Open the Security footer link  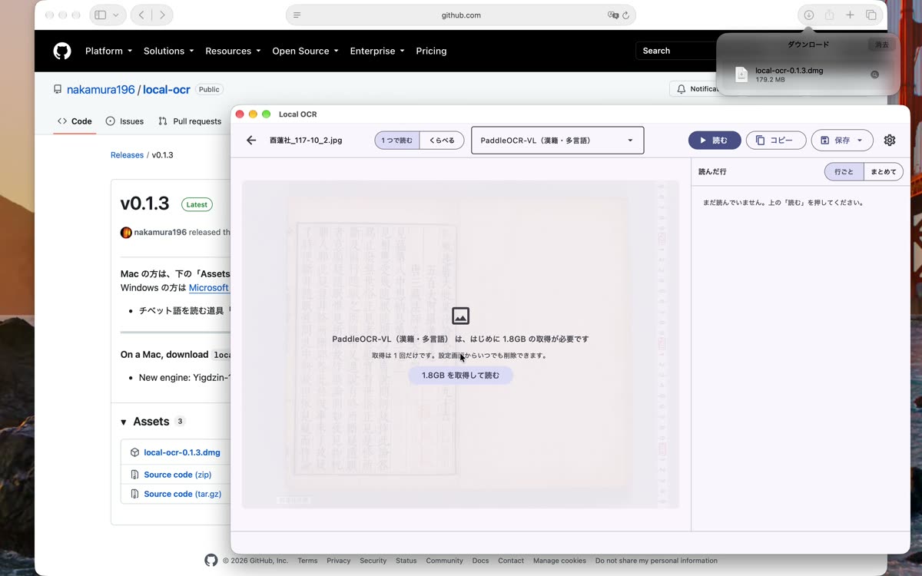coord(373,561)
